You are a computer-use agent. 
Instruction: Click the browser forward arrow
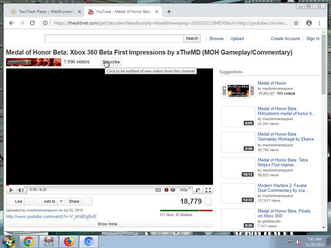point(22,23)
